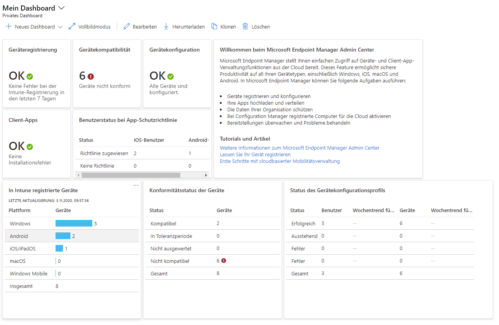Click the Gerätekonfiguration OK tile
This screenshot has width=499, height=325.
coord(177,73)
